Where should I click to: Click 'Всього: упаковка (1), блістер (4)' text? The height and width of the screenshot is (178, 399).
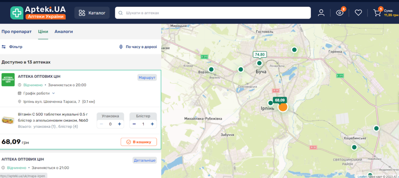coord(48,126)
